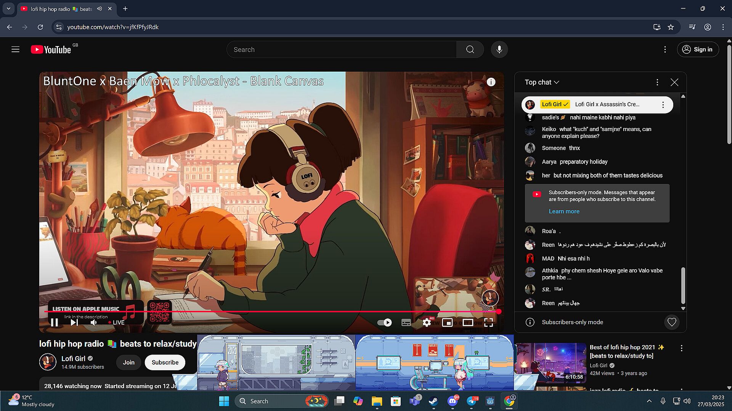This screenshot has width=732, height=411.
Task: Send a heart reaction in chat
Action: pos(672,322)
